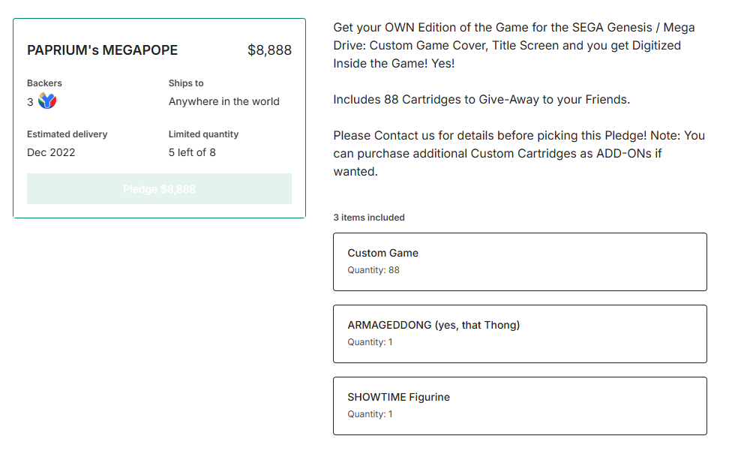The image size is (738, 457).
Task: Click the backers count number 3
Action: [30, 102]
